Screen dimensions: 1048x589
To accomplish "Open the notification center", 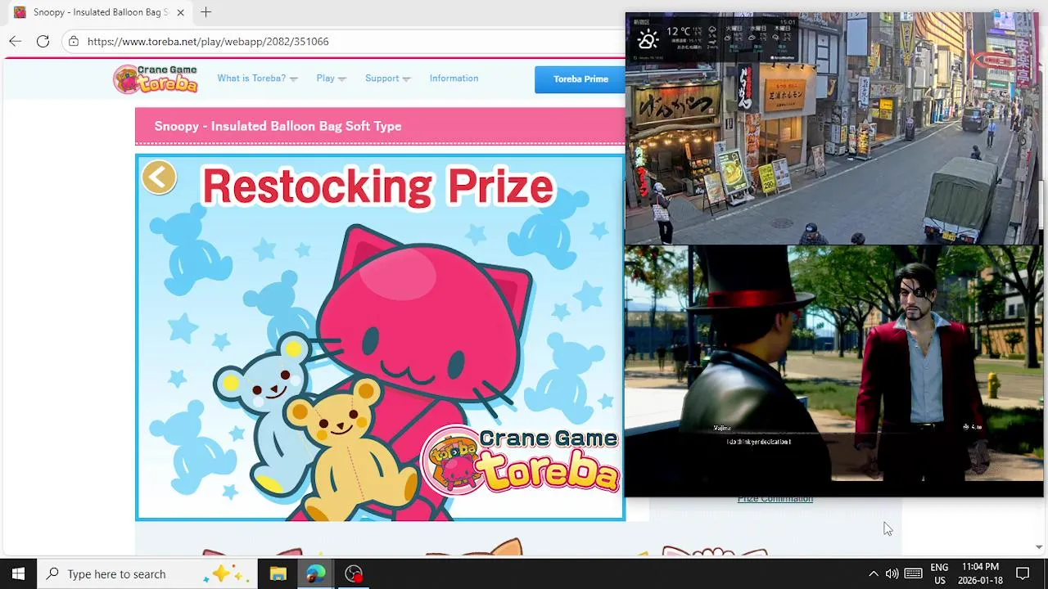I will click(1023, 573).
